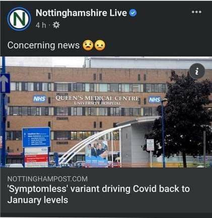This screenshot has height=218, width=212.
Task: Tap the info icon on the article image
Action: coord(197,71)
